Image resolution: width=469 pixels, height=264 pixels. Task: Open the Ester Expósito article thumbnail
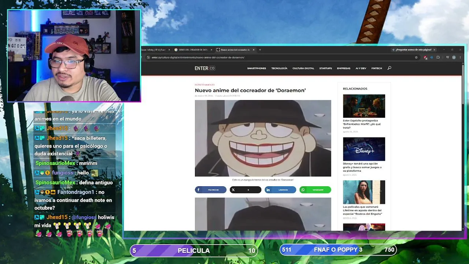[364, 106]
